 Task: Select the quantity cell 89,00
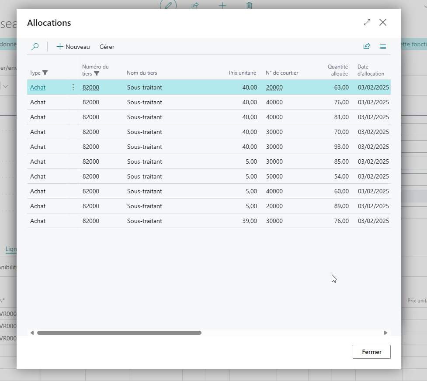pyautogui.click(x=341, y=206)
